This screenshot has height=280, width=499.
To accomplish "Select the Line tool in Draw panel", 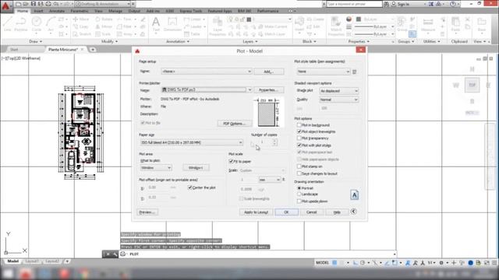I will pos(8,24).
